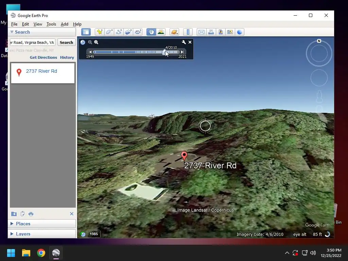Click the Move joystick circle
This screenshot has height=261, width=348.
[319, 78]
